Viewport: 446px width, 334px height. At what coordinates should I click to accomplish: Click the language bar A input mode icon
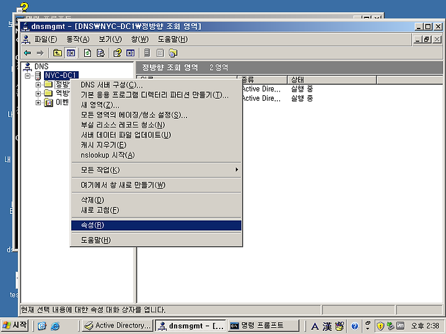point(315,327)
